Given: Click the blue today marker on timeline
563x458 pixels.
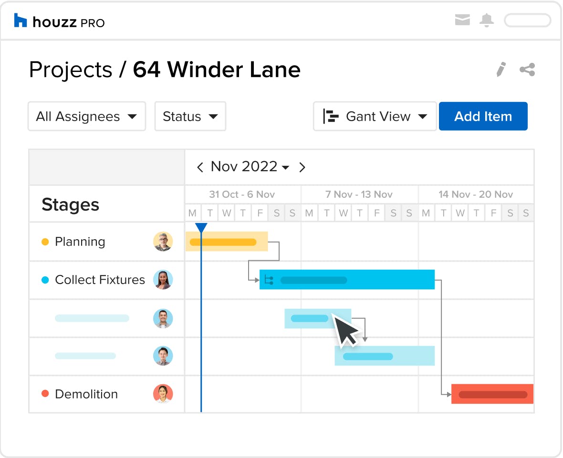Looking at the screenshot, I should point(201,228).
